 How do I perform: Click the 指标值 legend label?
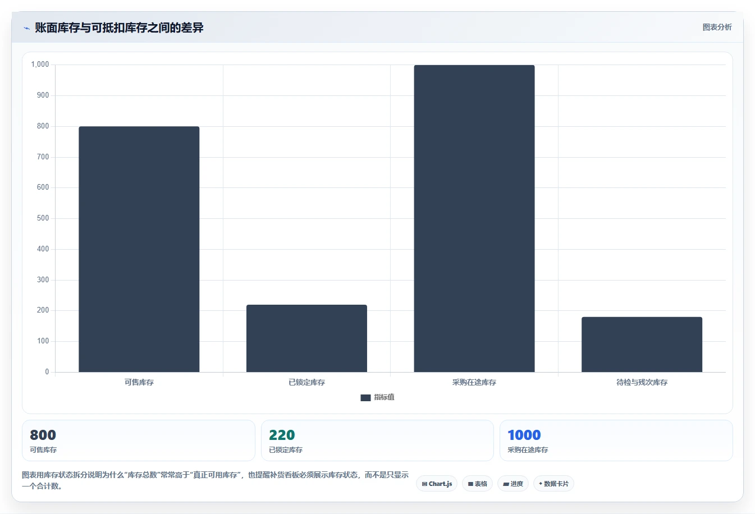click(385, 397)
